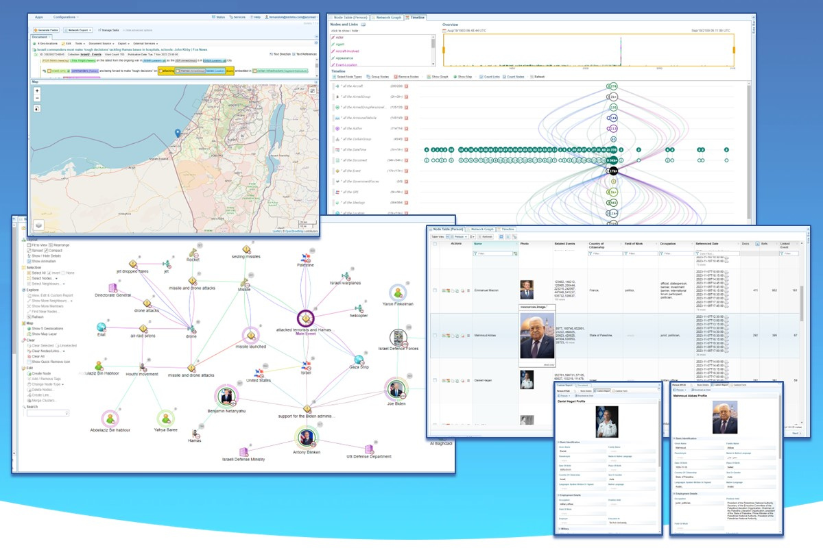Click Select Node Types in the timeline toolbar
Viewport: 823px width, 548px height.
point(348,77)
